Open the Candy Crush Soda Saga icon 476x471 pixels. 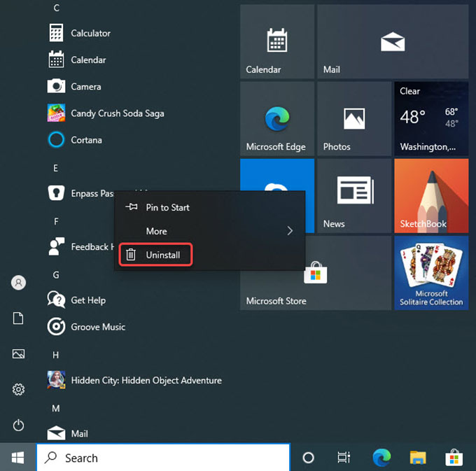[x=56, y=113]
